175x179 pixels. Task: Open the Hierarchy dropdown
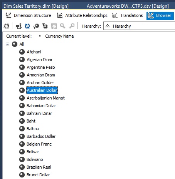pyautogui.click(x=139, y=26)
